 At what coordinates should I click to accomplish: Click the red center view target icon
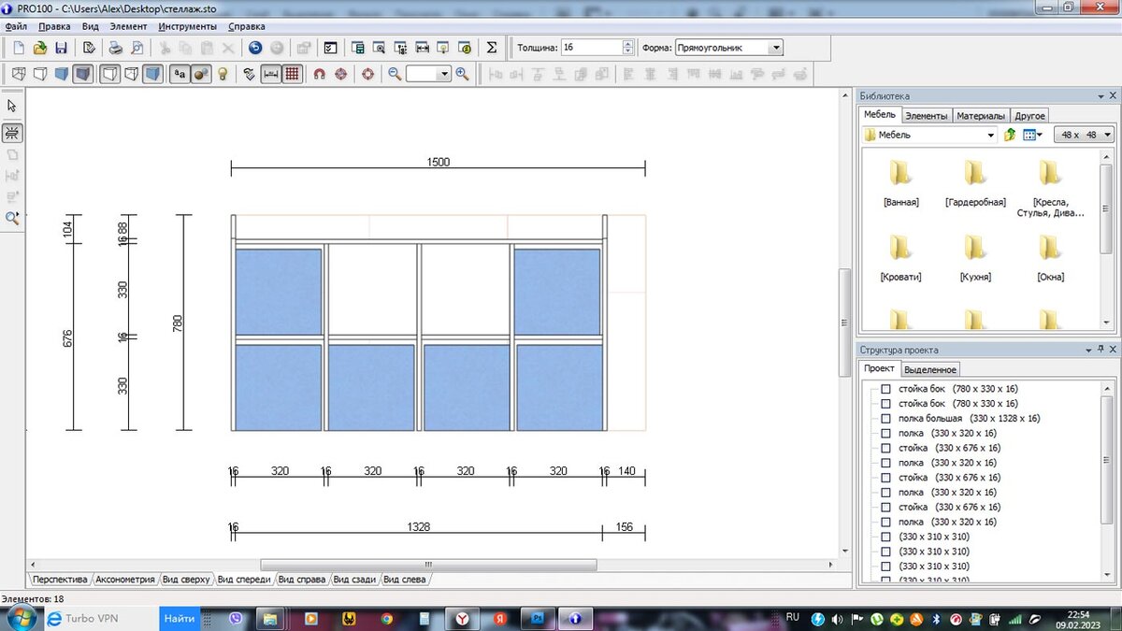pyautogui.click(x=367, y=74)
